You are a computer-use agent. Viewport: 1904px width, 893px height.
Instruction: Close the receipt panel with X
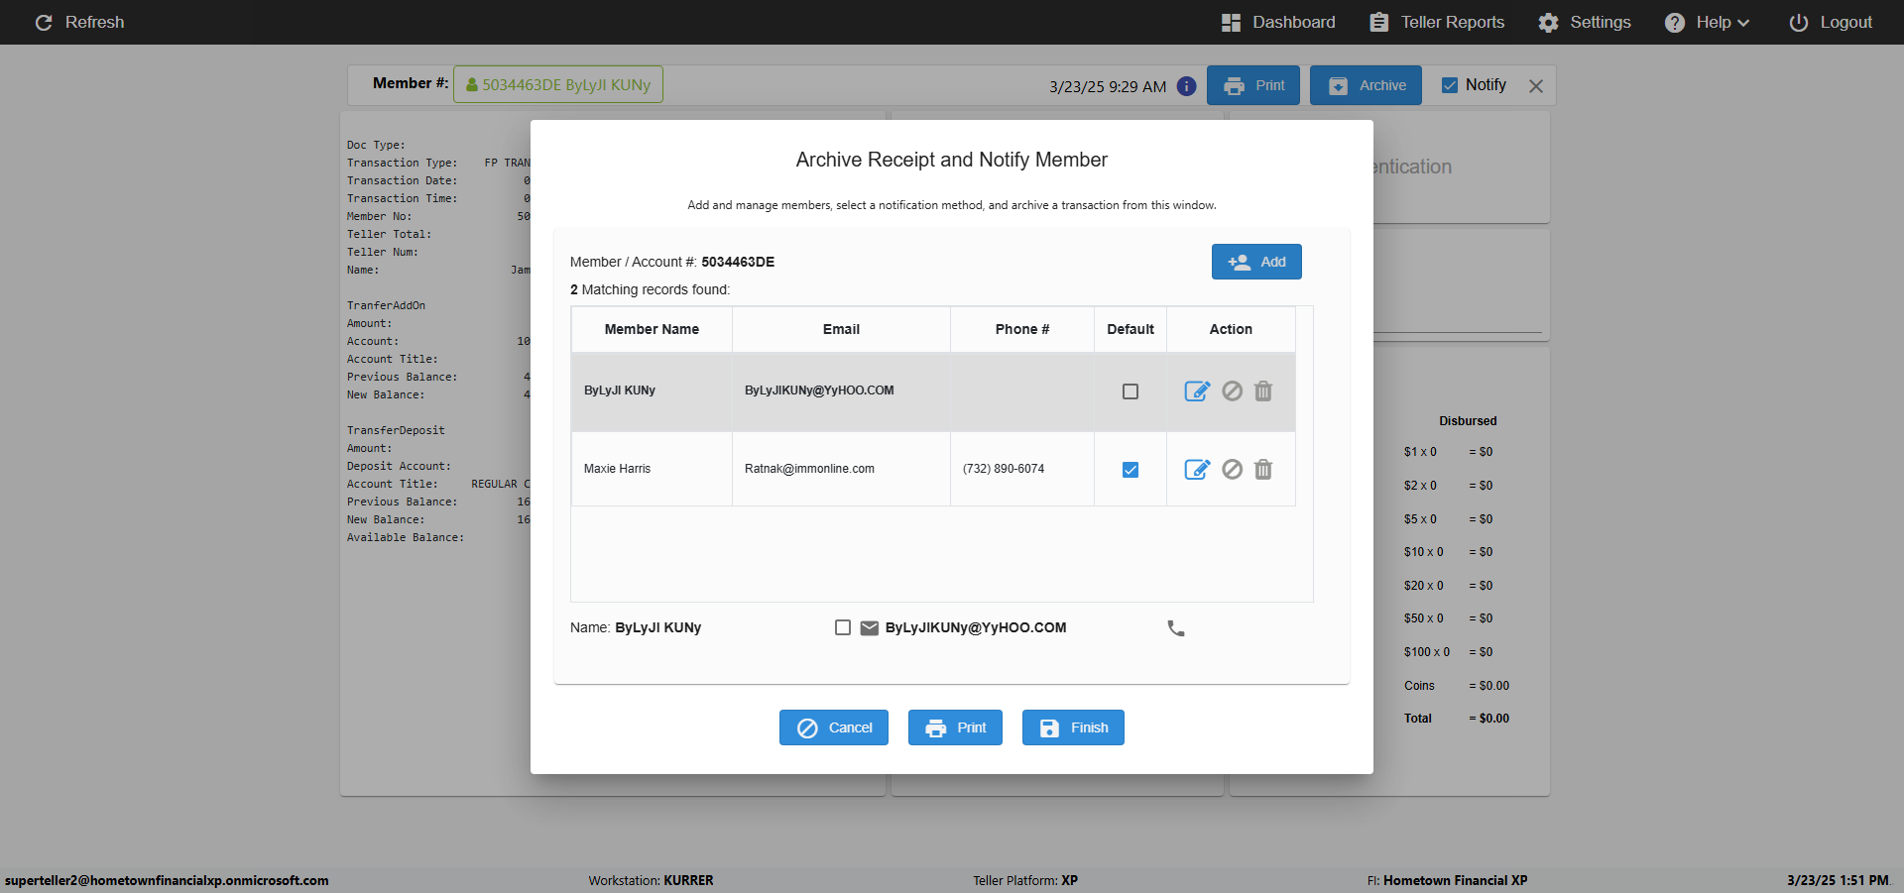pyautogui.click(x=1536, y=86)
